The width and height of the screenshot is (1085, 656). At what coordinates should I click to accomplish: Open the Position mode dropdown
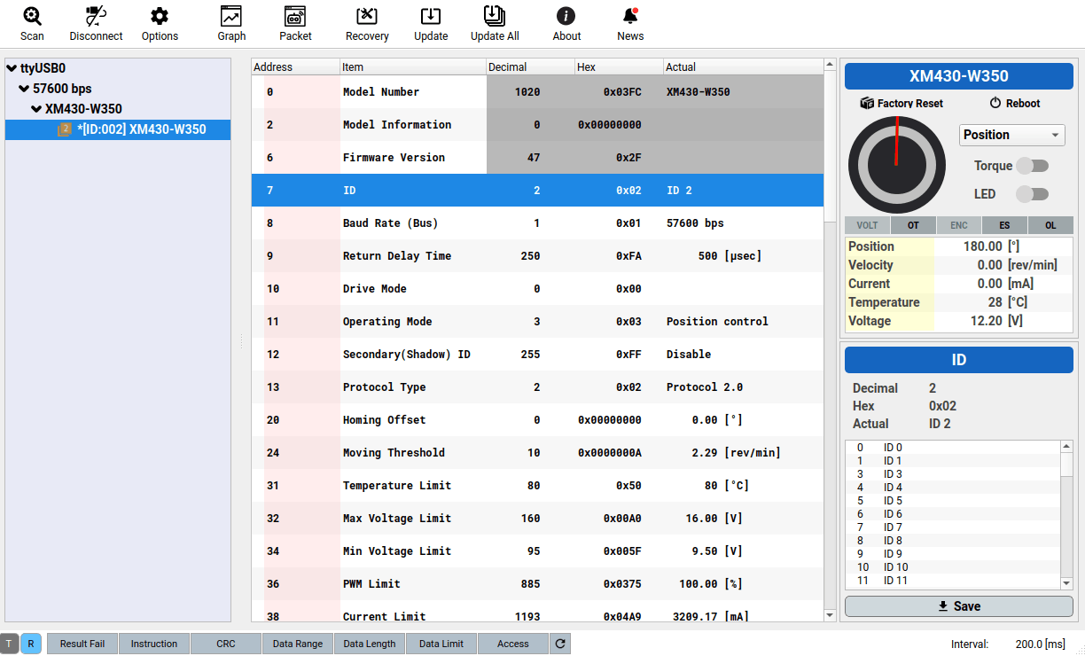1012,135
